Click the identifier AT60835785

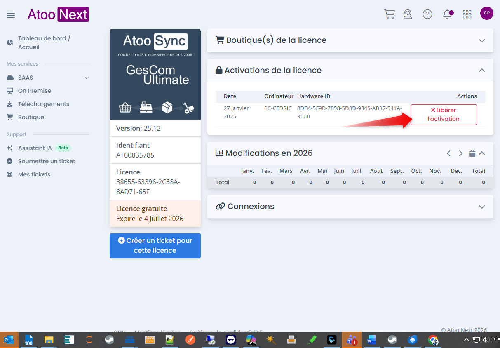tap(135, 155)
